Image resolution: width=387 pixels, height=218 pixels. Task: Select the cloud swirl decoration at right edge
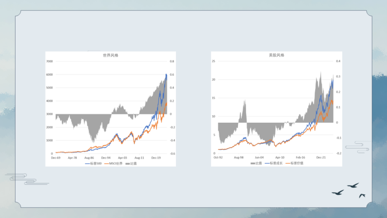357,147
